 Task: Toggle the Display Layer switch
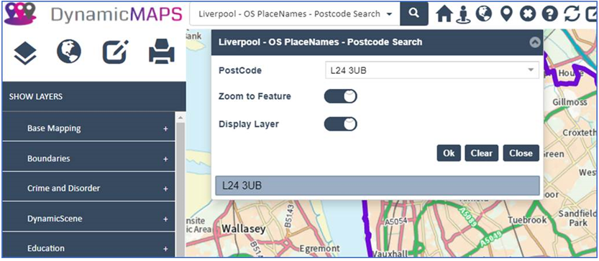tap(340, 124)
